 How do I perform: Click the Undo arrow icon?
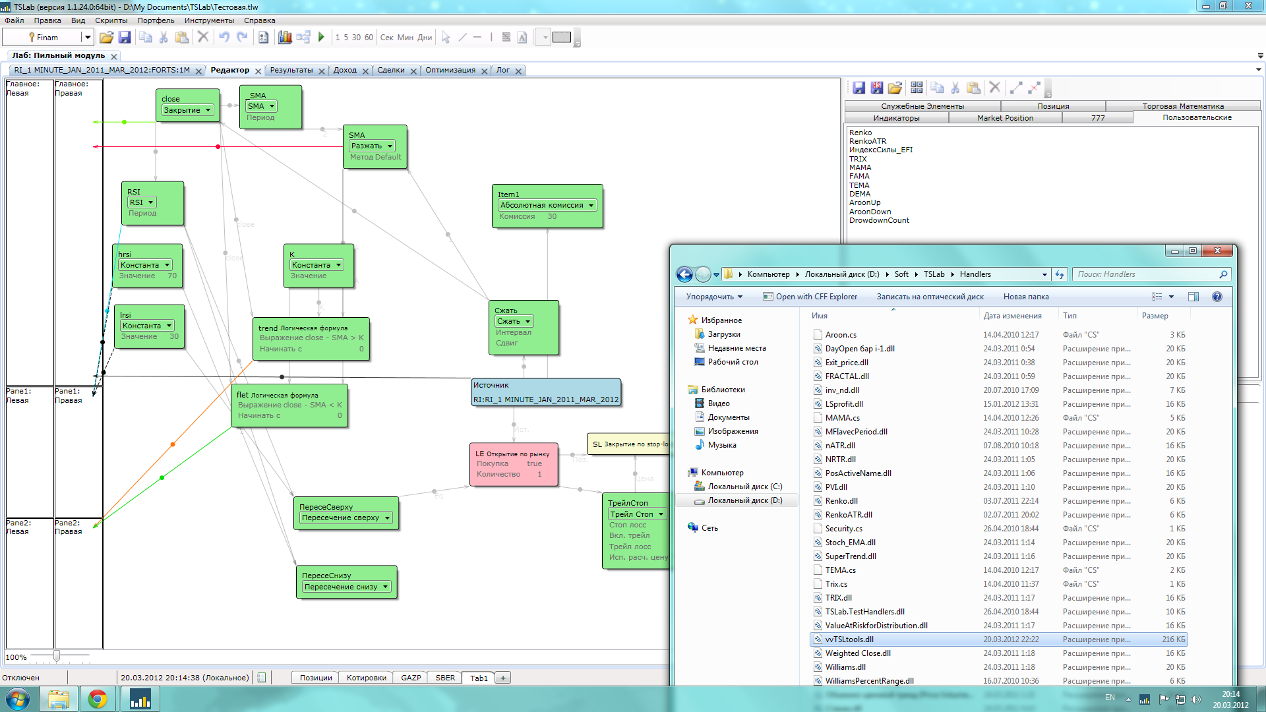click(x=224, y=38)
